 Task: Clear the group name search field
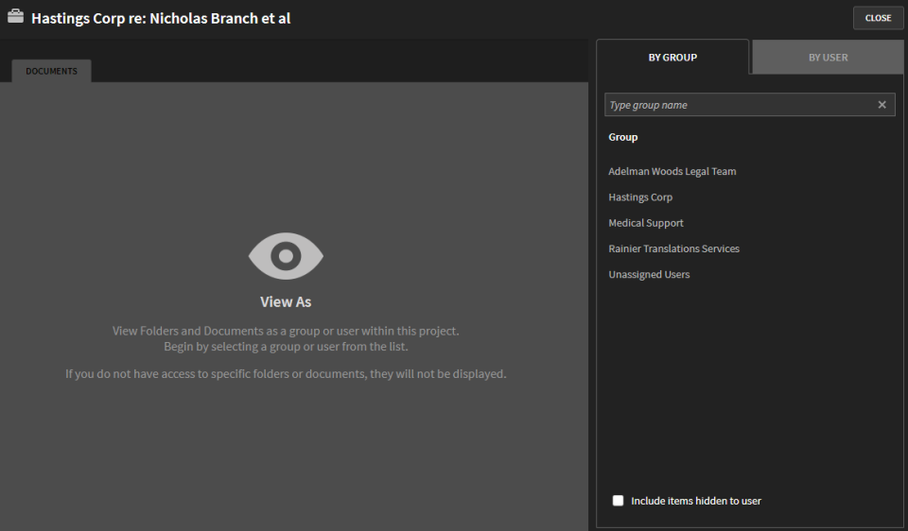point(882,105)
